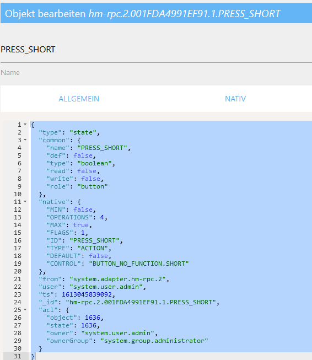Click the "MIN": false line
The height and width of the screenshot is (360, 312).
[71, 209]
